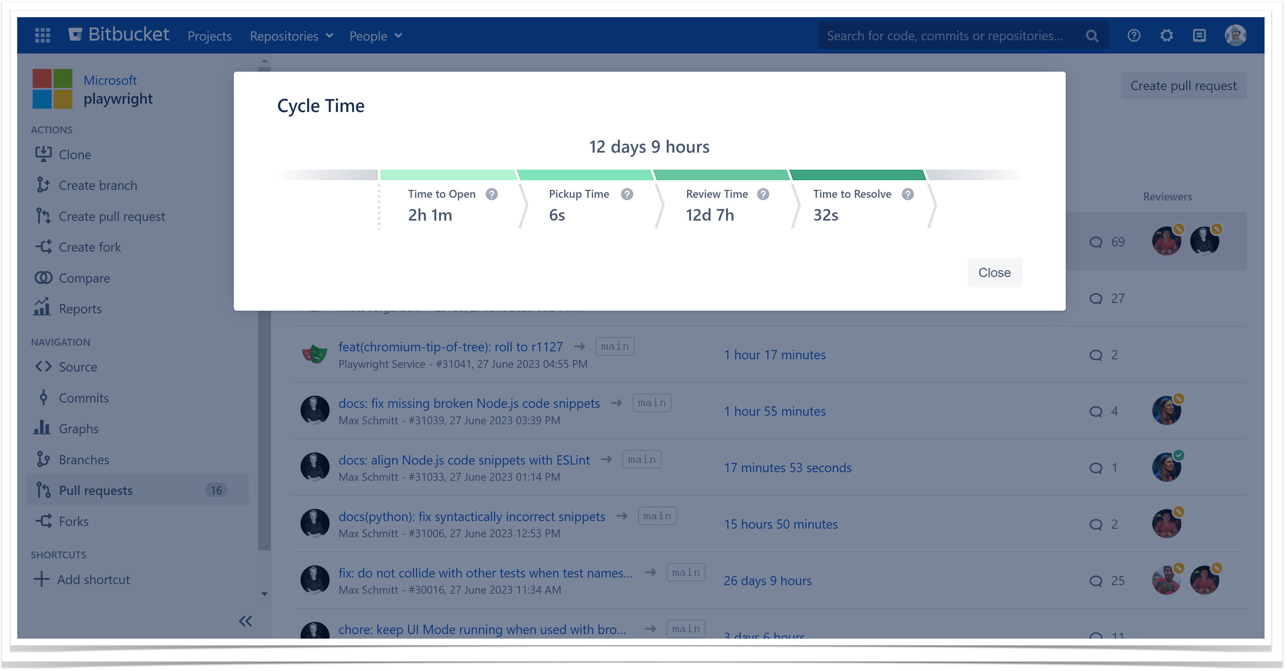Close the Cycle Time dialog
The width and height of the screenshot is (1287, 671).
tap(994, 272)
